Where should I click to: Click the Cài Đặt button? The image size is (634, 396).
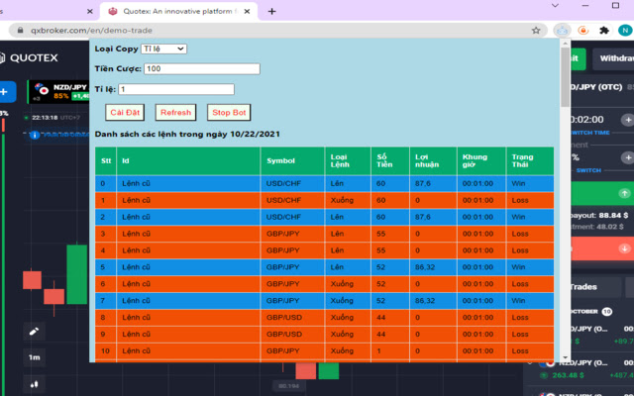pyautogui.click(x=125, y=112)
